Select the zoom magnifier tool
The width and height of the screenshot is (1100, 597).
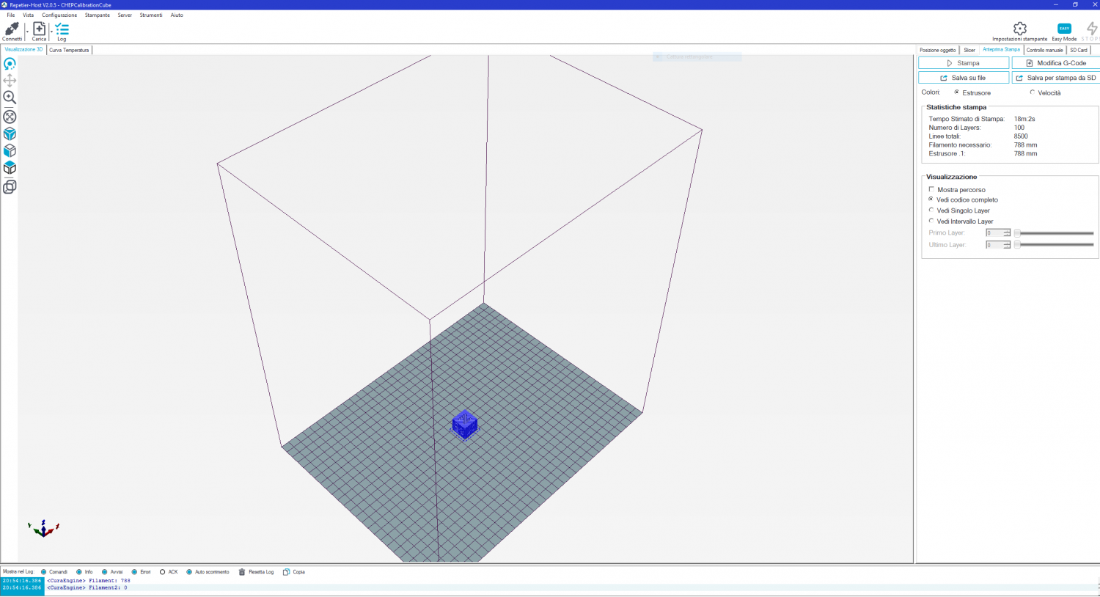(10, 98)
